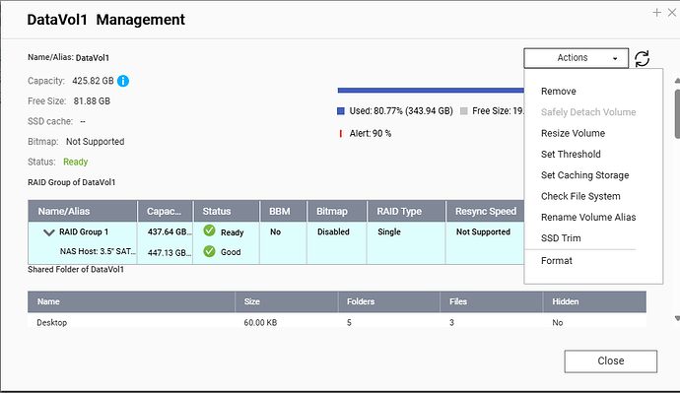The image size is (680, 393).
Task: Click the blue Used legend swatch
Action: point(341,111)
